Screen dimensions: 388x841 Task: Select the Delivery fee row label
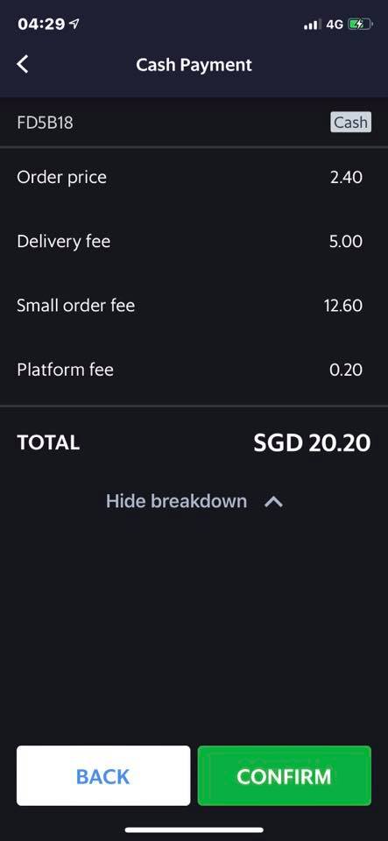(x=64, y=242)
